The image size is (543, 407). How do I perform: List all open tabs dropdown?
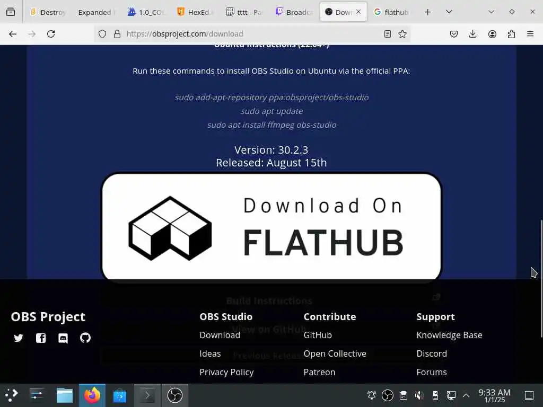coord(449,12)
